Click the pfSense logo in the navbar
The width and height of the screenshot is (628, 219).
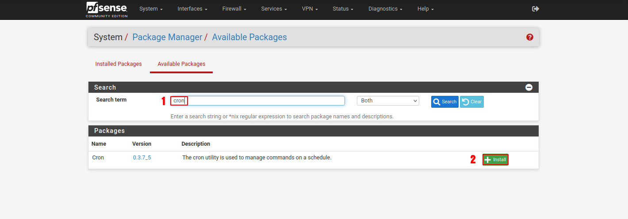(x=107, y=9)
